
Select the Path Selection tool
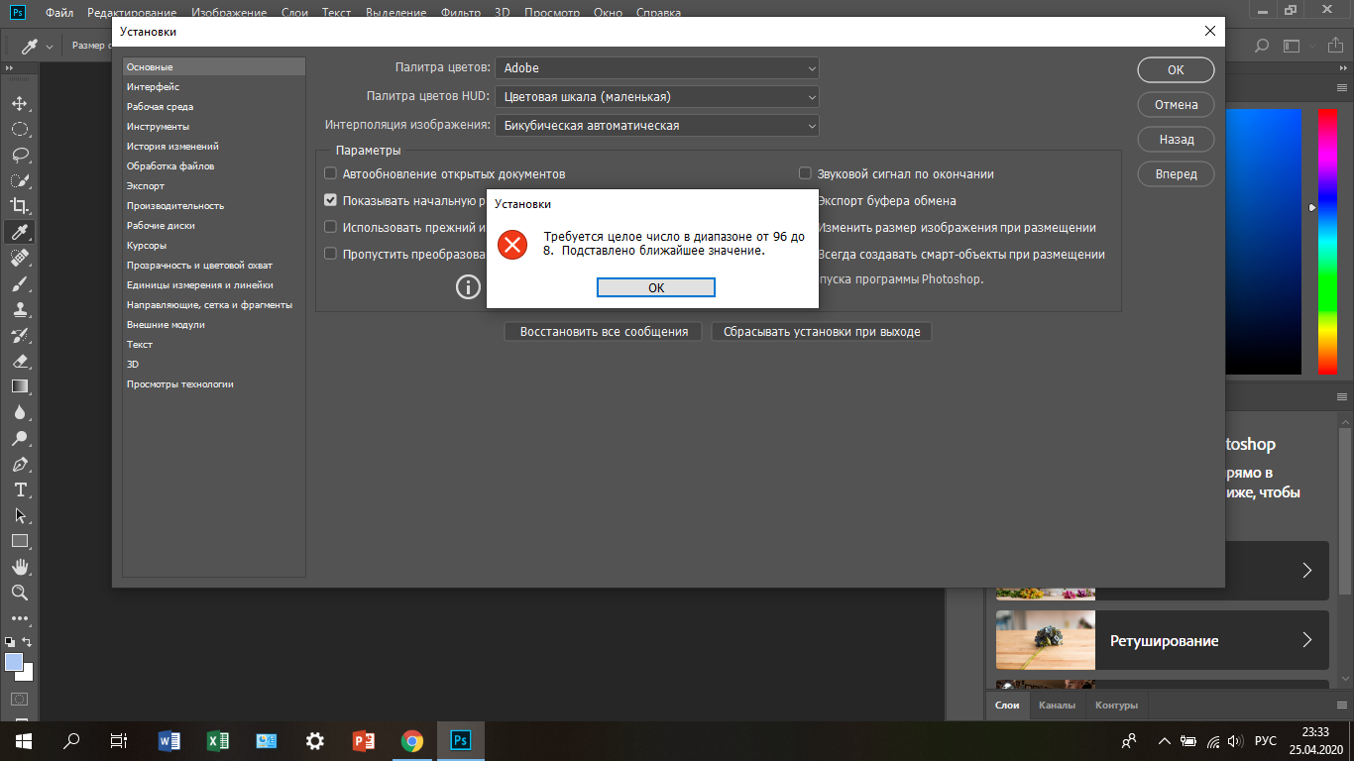(20, 515)
